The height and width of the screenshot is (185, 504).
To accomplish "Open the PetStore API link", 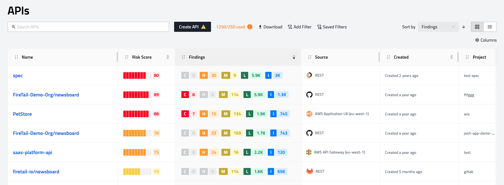I will (x=22, y=114).
